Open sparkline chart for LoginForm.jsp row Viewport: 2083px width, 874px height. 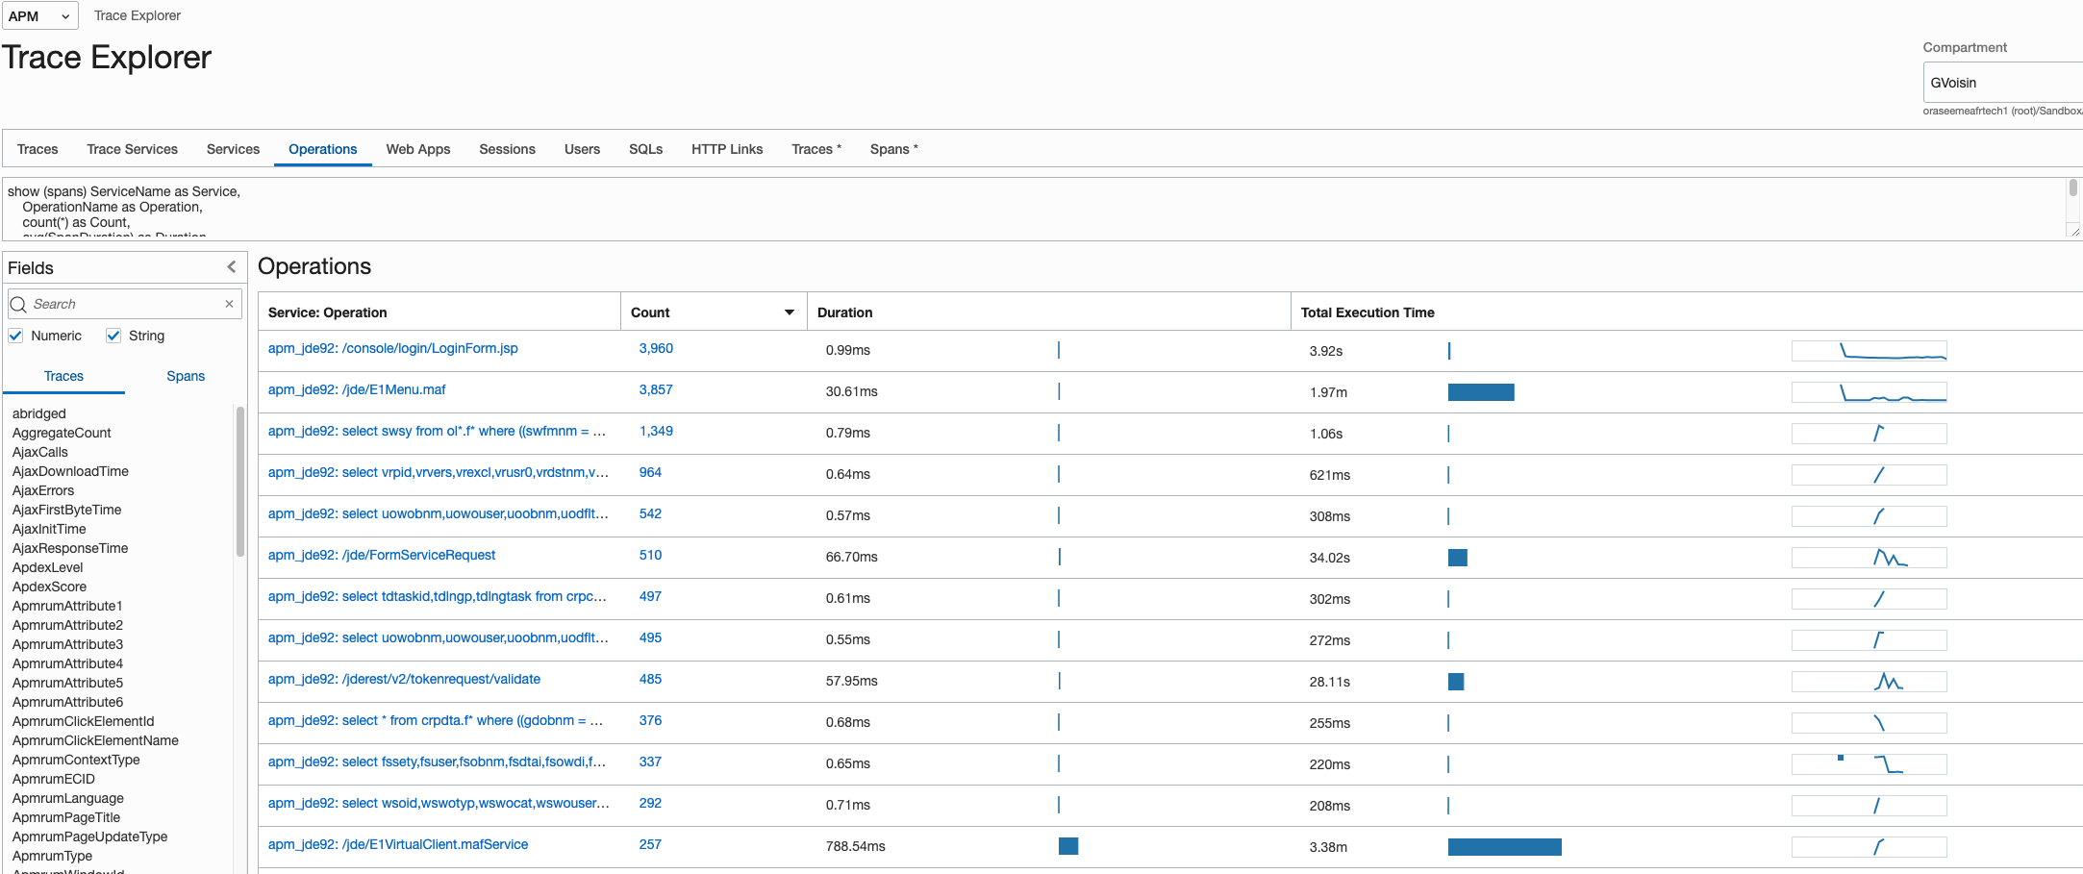pos(1869,351)
